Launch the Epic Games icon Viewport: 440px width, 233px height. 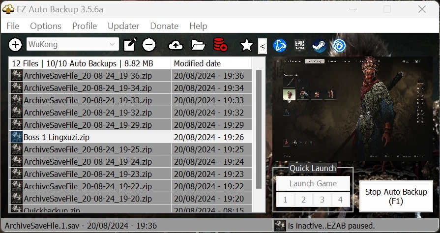(x=300, y=45)
